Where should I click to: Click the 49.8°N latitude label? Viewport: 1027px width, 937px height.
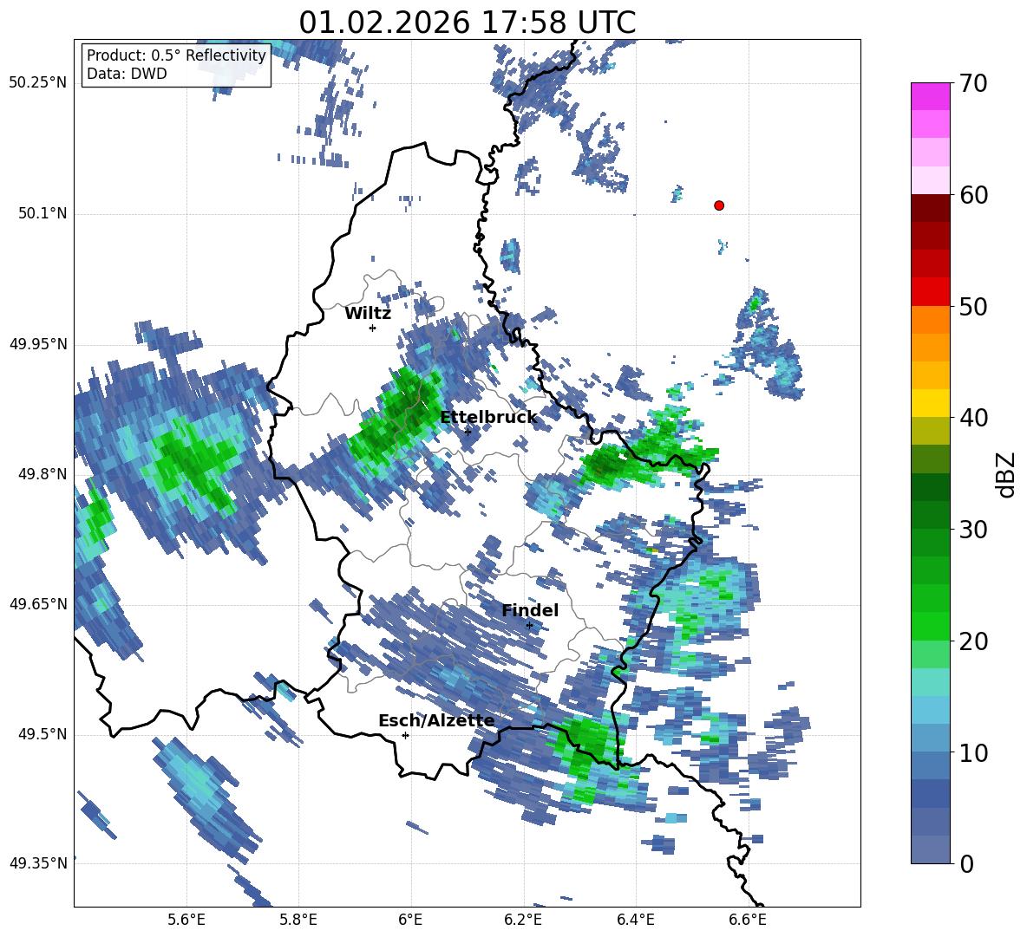point(43,474)
